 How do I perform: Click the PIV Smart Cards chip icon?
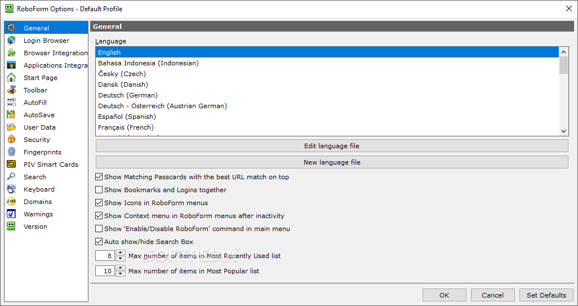pyautogui.click(x=11, y=165)
